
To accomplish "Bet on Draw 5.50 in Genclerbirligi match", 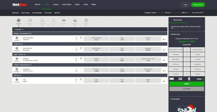I will (122, 49).
